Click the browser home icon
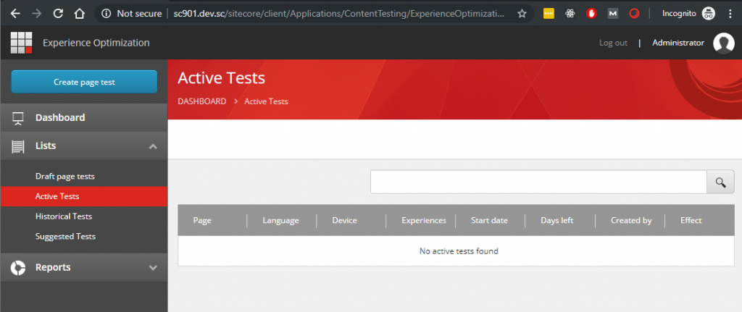This screenshot has height=312, width=742. tap(80, 13)
